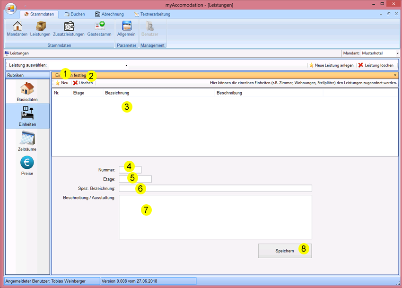Viewport: 402px width, 288px height.
Task: Open Gästestamm from the ribbon
Action: (99, 29)
